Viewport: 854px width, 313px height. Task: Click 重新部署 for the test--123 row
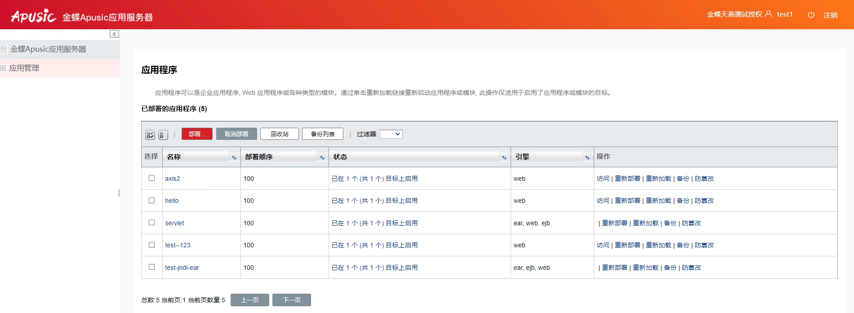pyautogui.click(x=627, y=246)
